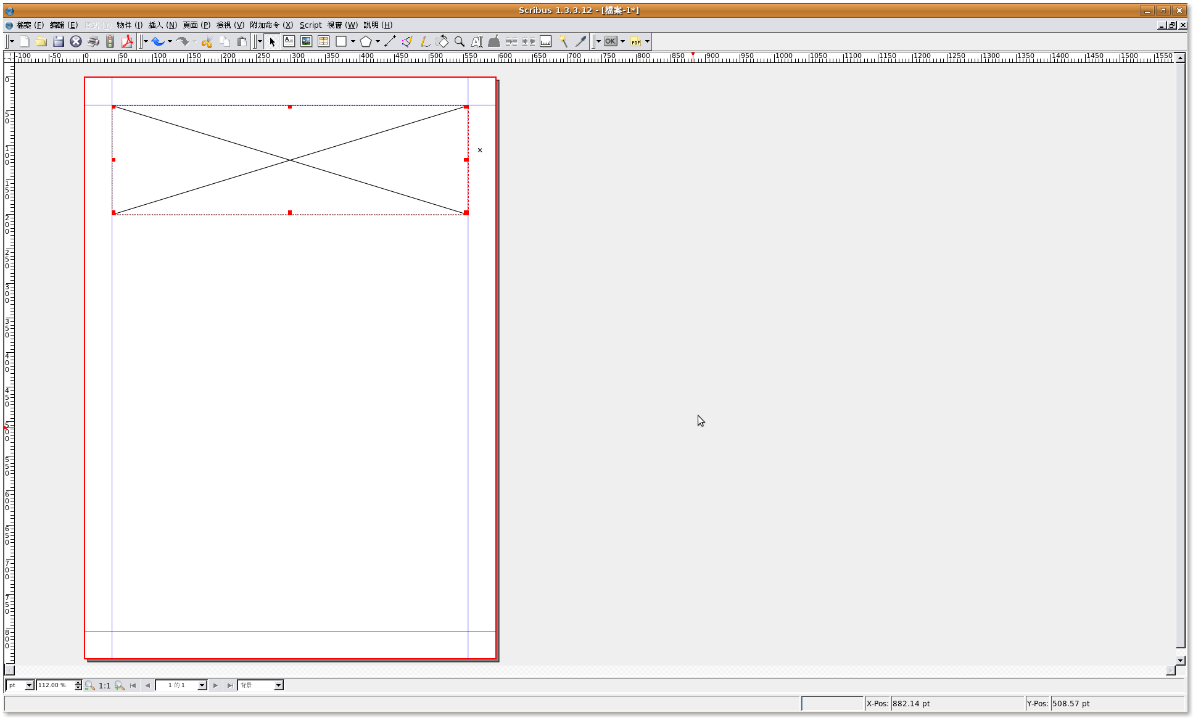
Task: Click the Insert Table tool
Action: point(323,41)
